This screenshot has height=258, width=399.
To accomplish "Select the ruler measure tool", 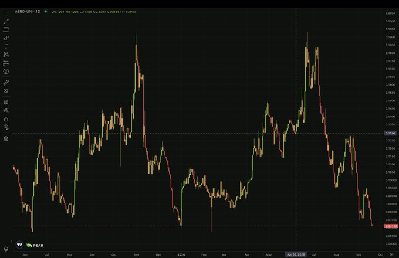I will click(x=6, y=82).
